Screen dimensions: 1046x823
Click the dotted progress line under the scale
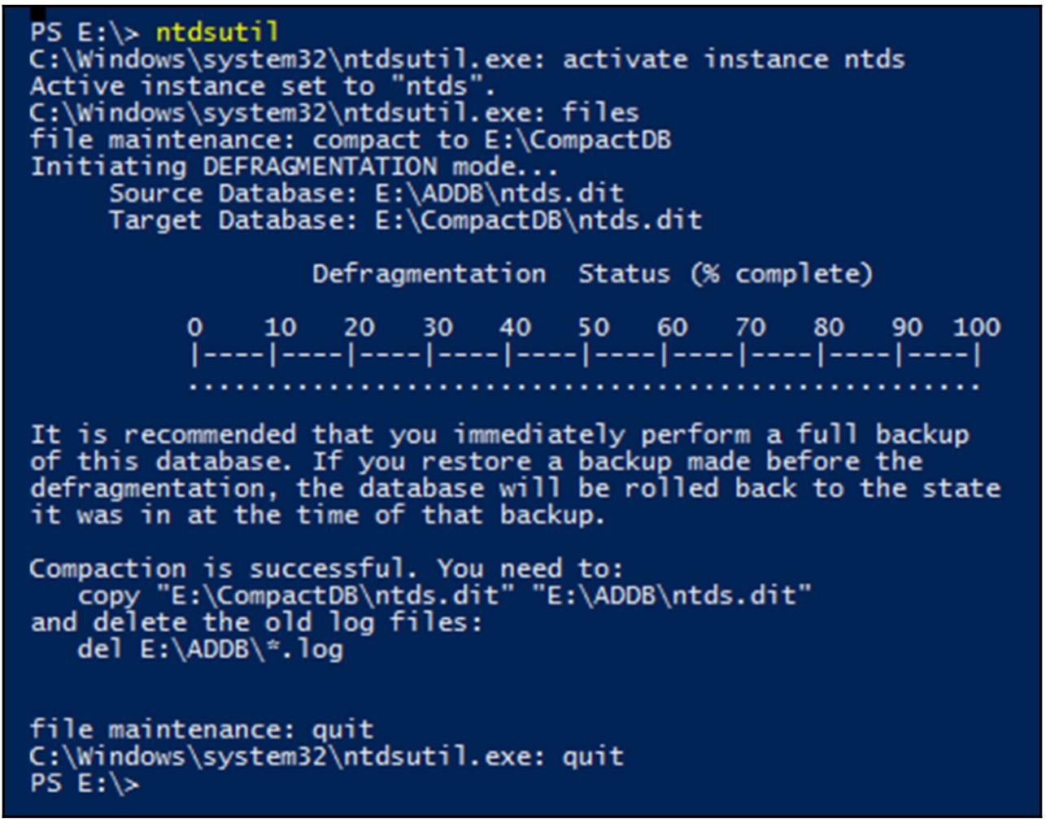[x=584, y=386]
